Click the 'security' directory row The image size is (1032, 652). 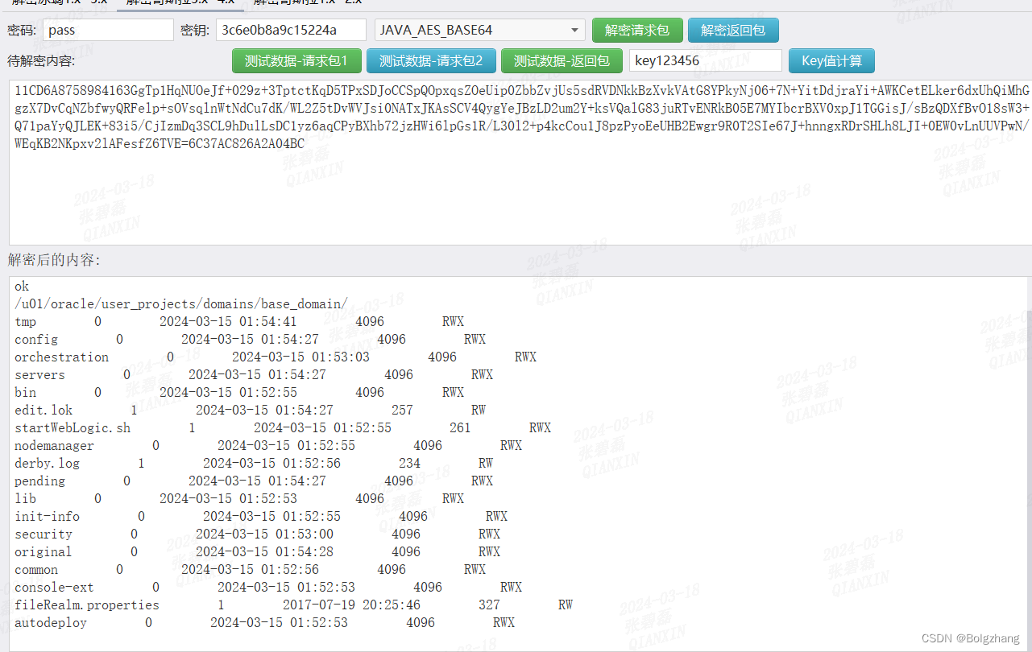258,534
